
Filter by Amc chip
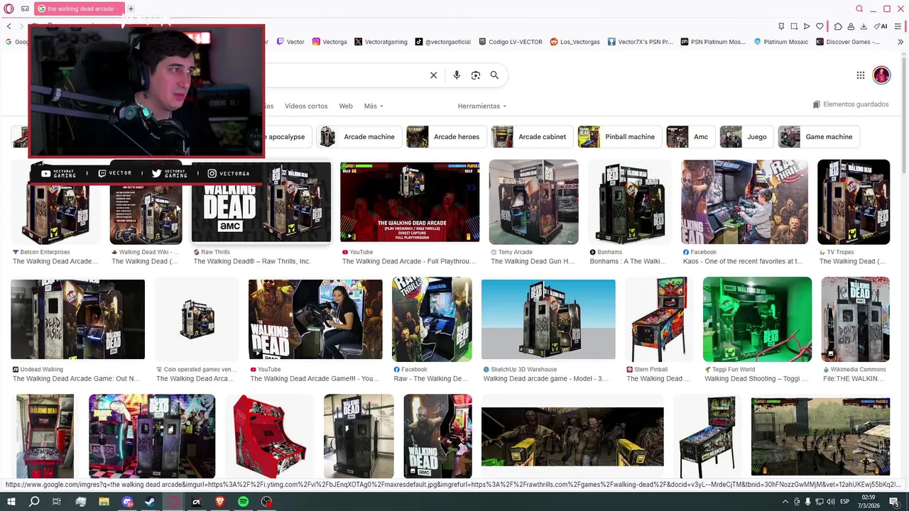tap(691, 137)
